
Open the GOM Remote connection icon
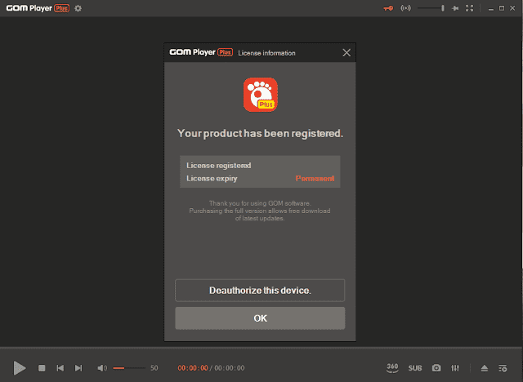click(405, 8)
